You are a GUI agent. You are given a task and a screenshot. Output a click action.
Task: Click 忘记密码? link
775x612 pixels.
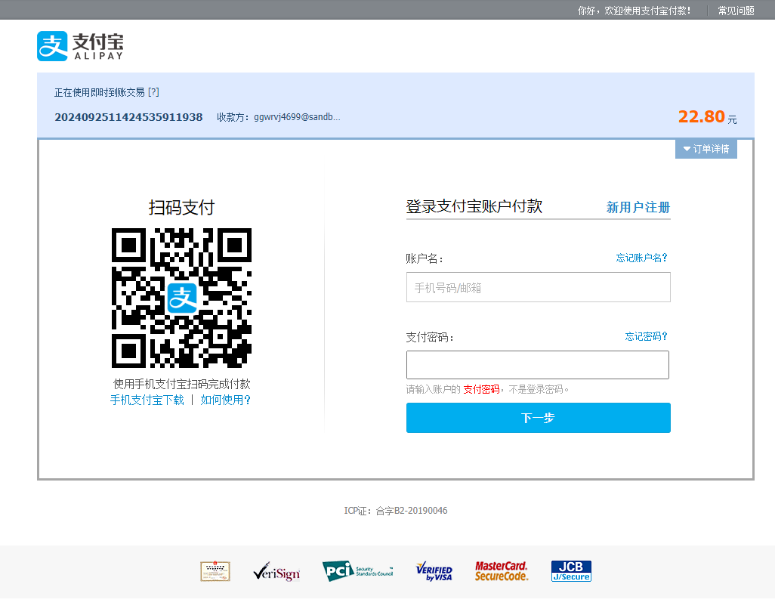pyautogui.click(x=646, y=336)
